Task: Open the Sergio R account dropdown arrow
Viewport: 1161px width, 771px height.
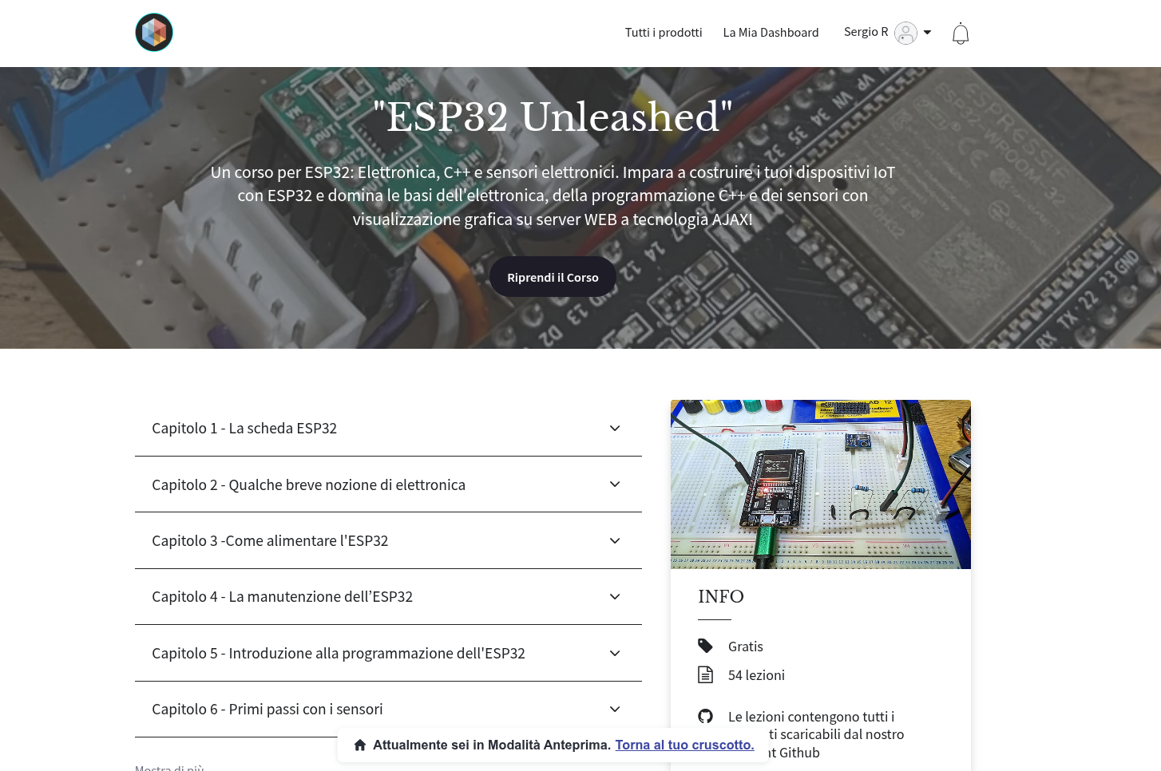Action: point(927,32)
